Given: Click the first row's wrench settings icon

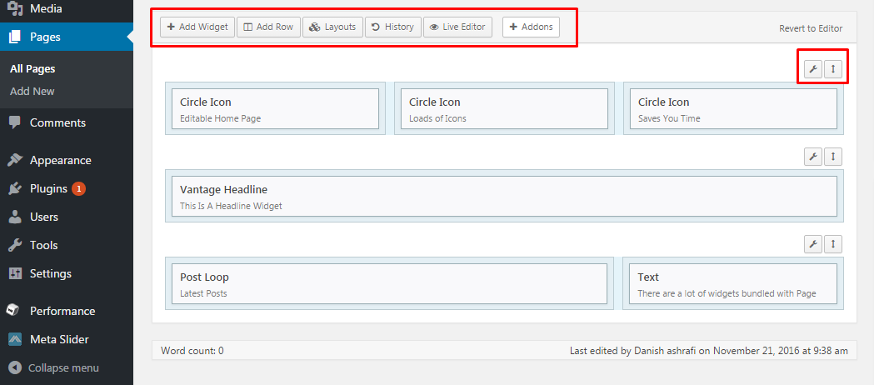Looking at the screenshot, I should 812,69.
